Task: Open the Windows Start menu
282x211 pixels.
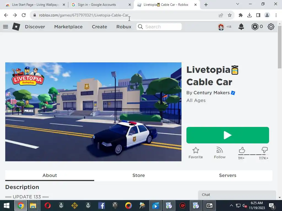Action: [x=7, y=206]
